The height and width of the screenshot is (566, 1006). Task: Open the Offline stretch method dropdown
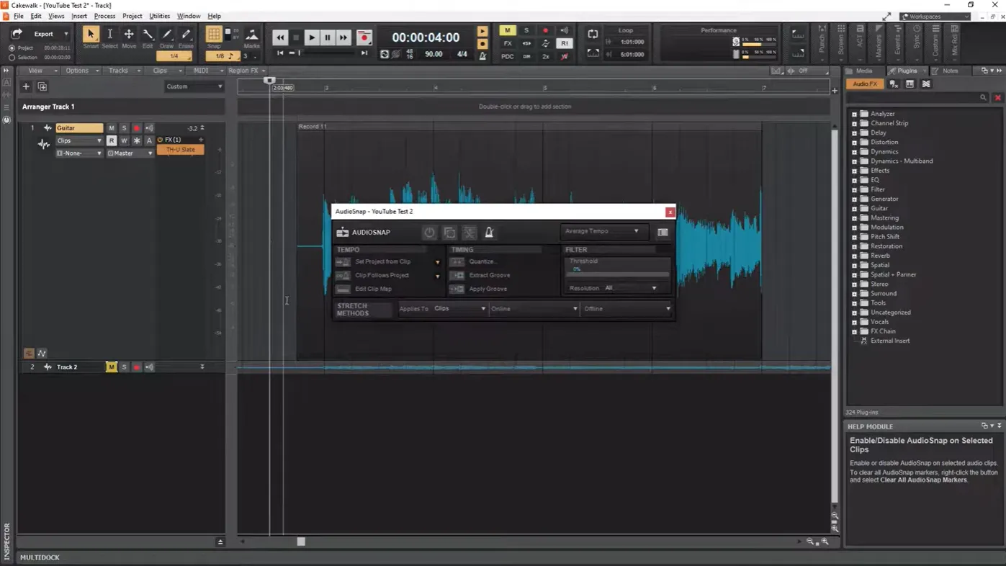tap(626, 309)
